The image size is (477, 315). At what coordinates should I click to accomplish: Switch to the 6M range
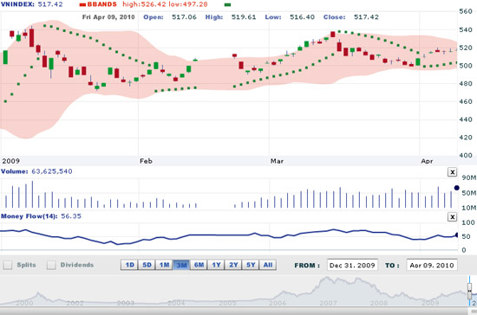tap(199, 265)
